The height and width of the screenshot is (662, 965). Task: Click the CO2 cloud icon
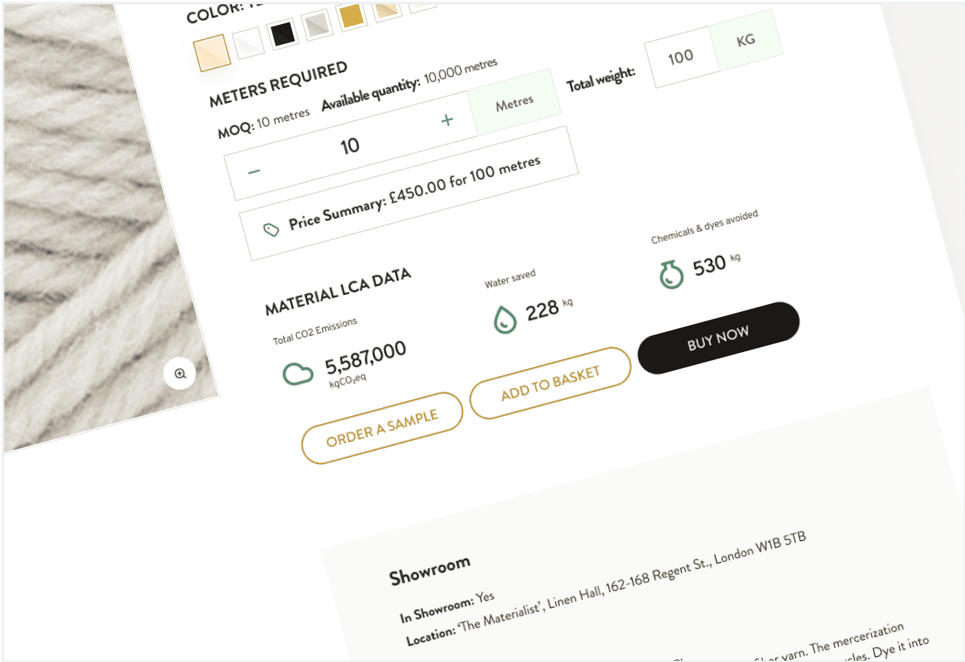pos(298,373)
